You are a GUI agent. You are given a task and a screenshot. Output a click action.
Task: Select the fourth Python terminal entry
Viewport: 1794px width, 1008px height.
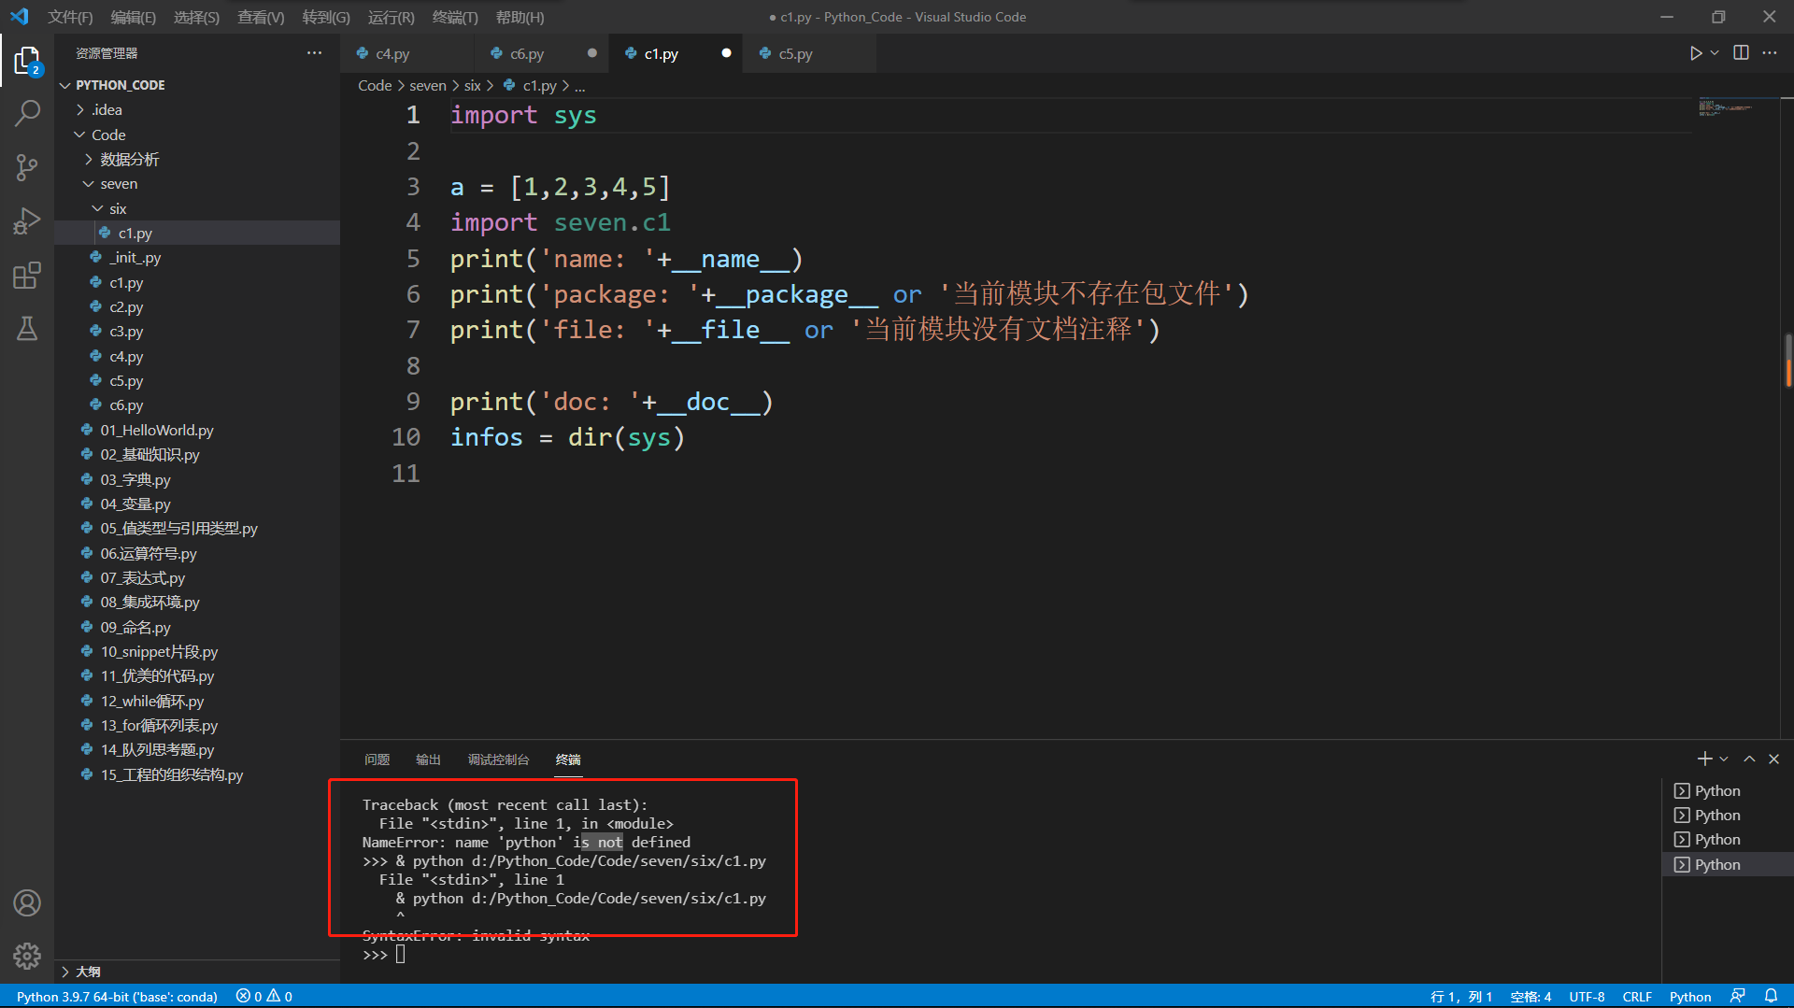1728,864
